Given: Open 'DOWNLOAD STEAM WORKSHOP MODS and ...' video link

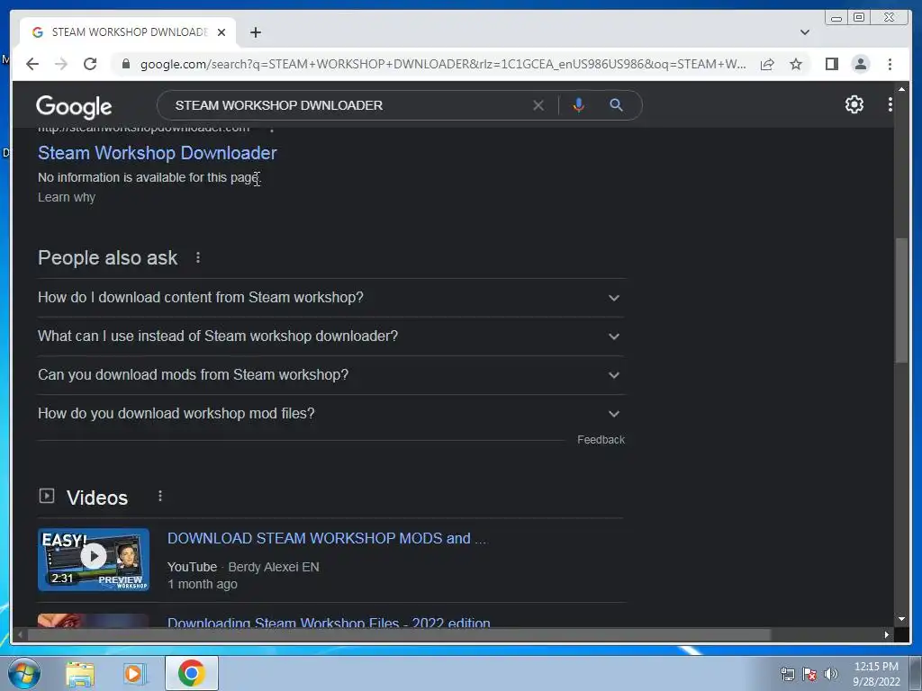Looking at the screenshot, I should click(326, 538).
